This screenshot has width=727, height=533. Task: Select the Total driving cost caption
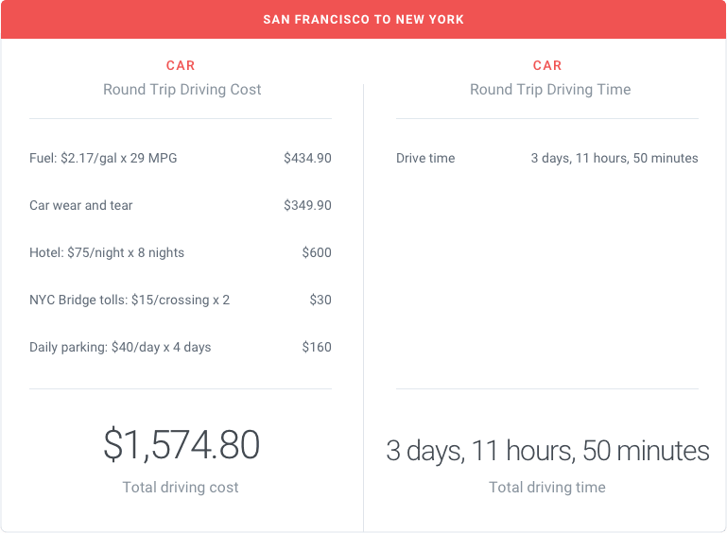[x=181, y=487]
